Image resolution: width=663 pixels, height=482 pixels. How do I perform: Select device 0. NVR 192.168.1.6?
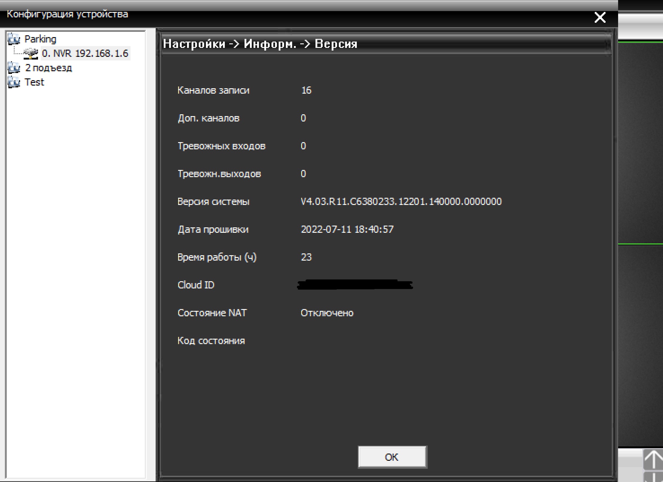(85, 54)
